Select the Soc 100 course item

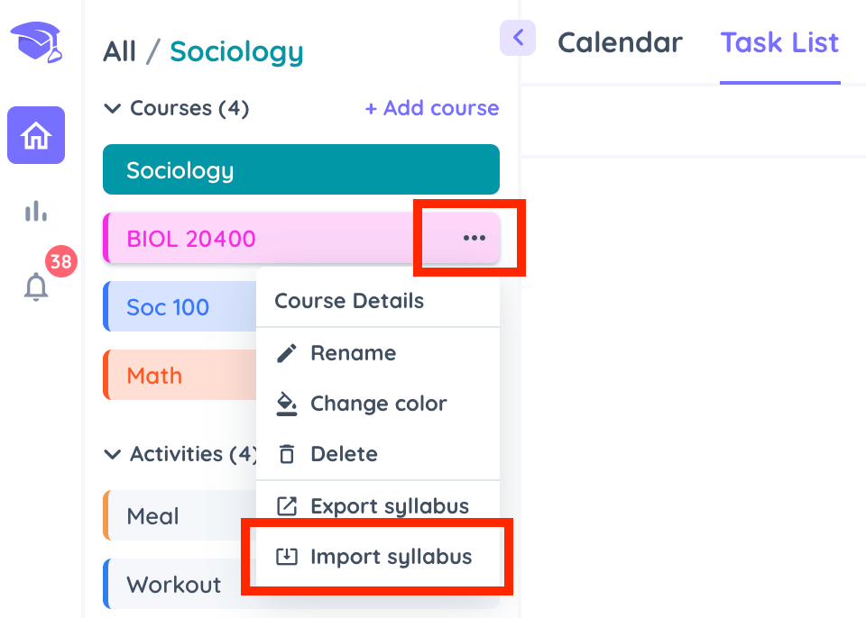pyautogui.click(x=180, y=307)
